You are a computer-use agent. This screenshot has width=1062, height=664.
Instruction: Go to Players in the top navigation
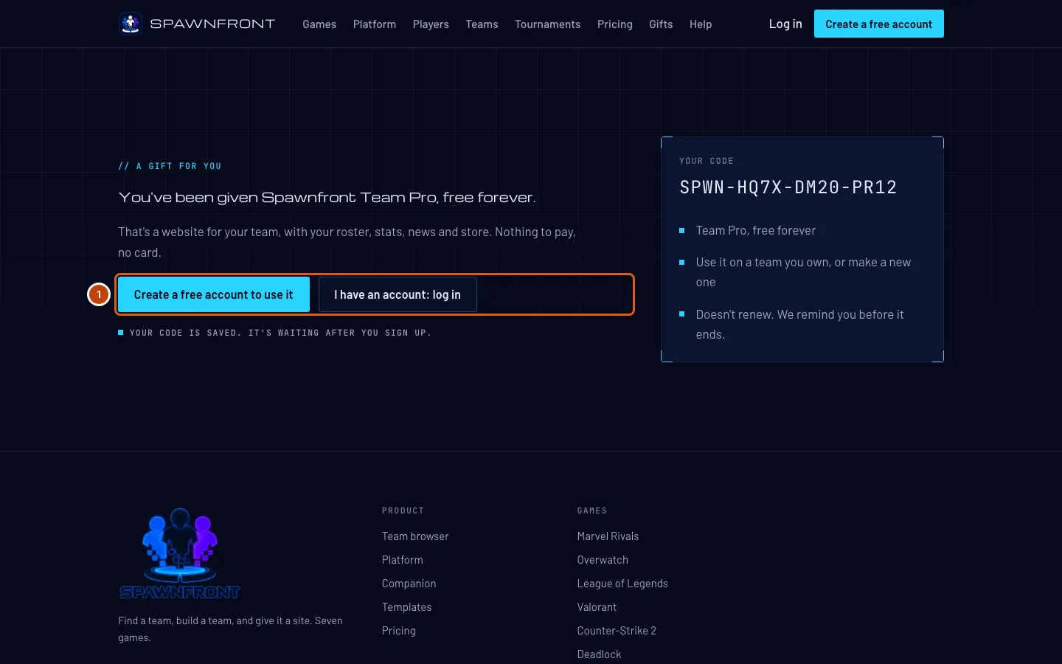431,24
